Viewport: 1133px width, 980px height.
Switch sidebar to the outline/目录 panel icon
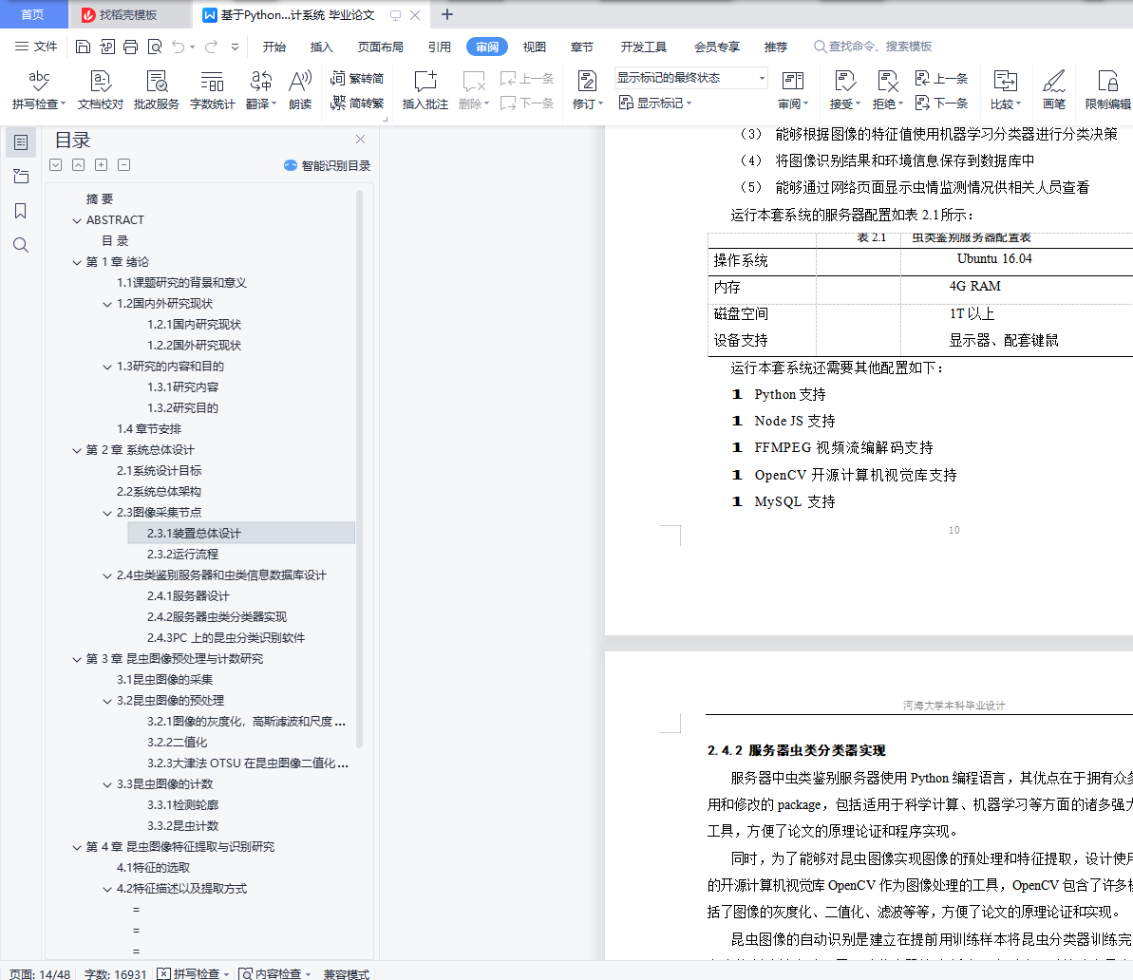[x=21, y=142]
